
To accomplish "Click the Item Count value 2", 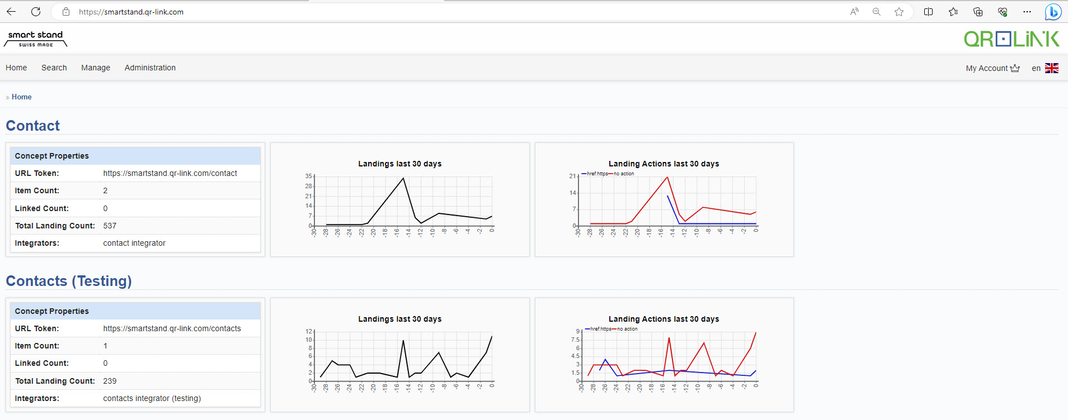I will pyautogui.click(x=105, y=190).
